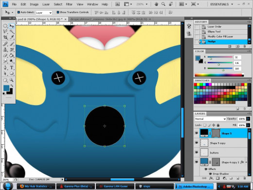Select the Paint Bucket tool
The image size is (253, 190).
pos(12,56)
